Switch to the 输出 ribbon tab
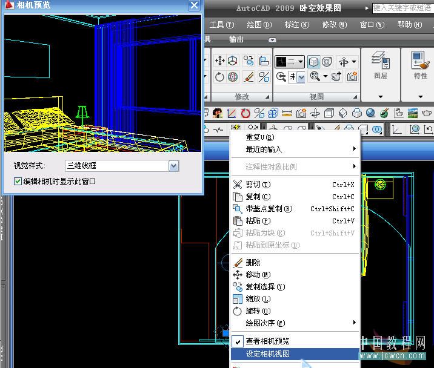Viewport: 434px width, 368px height. tap(236, 39)
